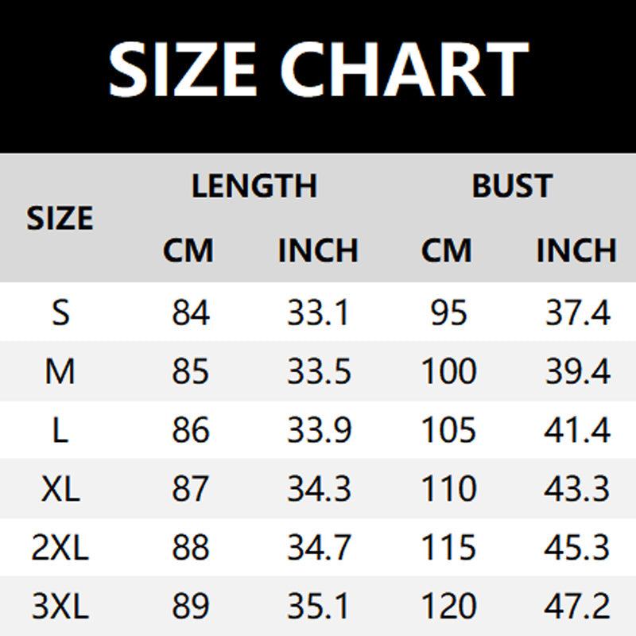Click the 33.5 inch length value
The height and width of the screenshot is (636, 636).
(319, 370)
